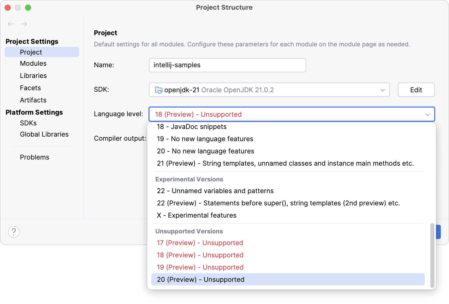This screenshot has height=304, width=449.
Task: Open the Libraries settings page
Action: (33, 75)
